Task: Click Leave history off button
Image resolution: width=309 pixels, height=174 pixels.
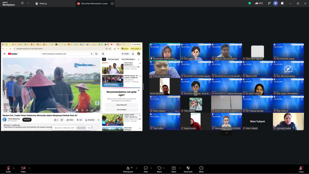Action: pyautogui.click(x=121, y=105)
